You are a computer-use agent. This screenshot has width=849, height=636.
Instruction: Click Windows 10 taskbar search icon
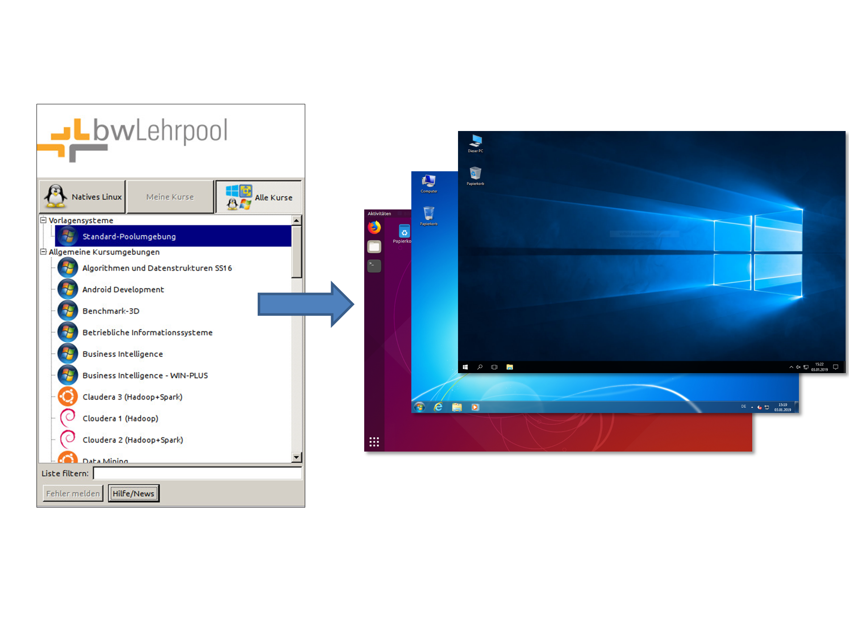[x=480, y=367]
